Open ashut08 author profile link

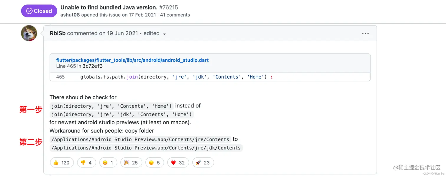[x=70, y=15]
